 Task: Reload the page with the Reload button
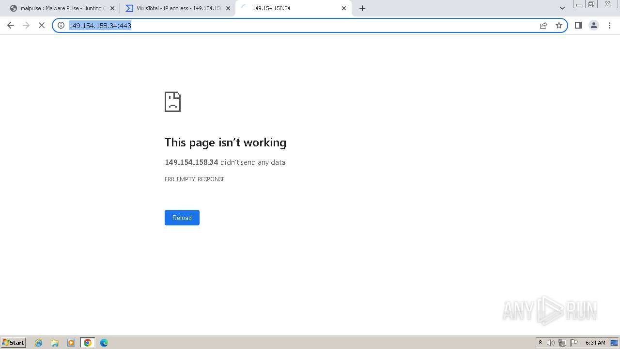(182, 218)
